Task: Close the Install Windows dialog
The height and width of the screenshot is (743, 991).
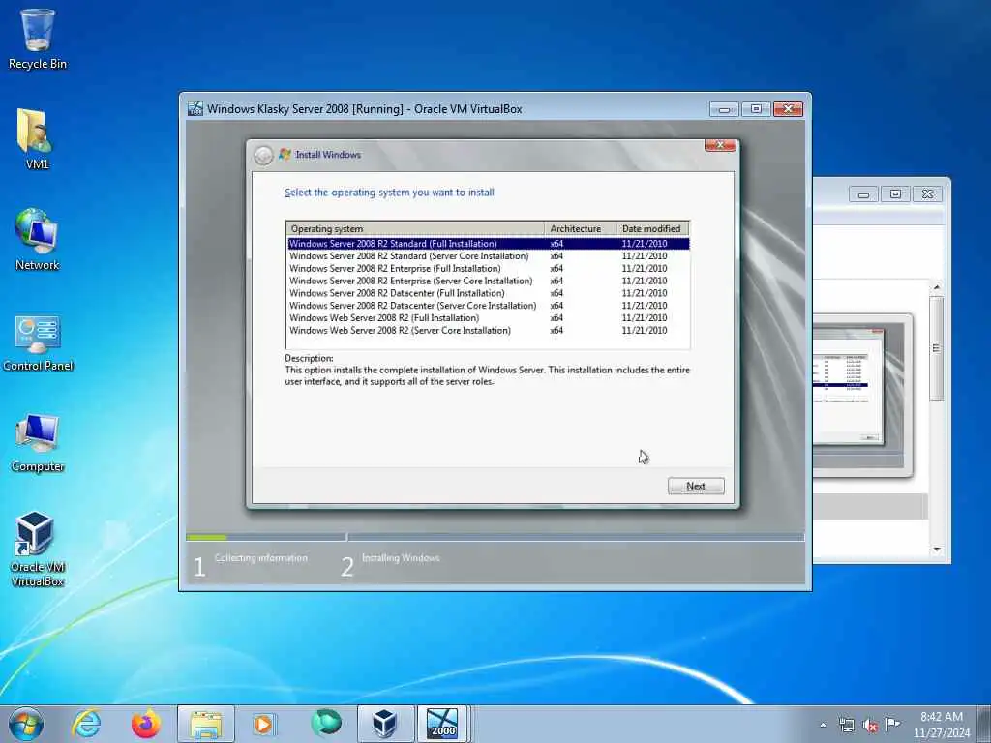Action: (720, 145)
